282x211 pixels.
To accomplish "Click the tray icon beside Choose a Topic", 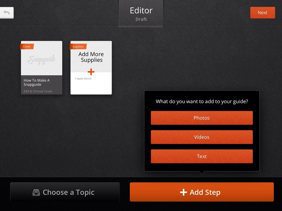I will click(36, 192).
